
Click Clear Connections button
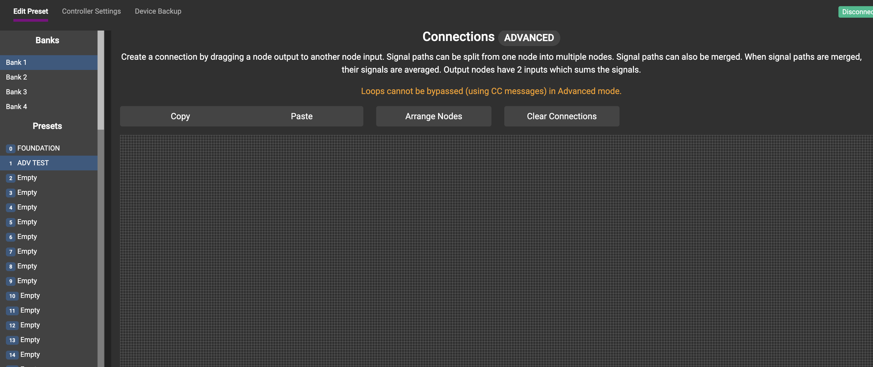562,116
